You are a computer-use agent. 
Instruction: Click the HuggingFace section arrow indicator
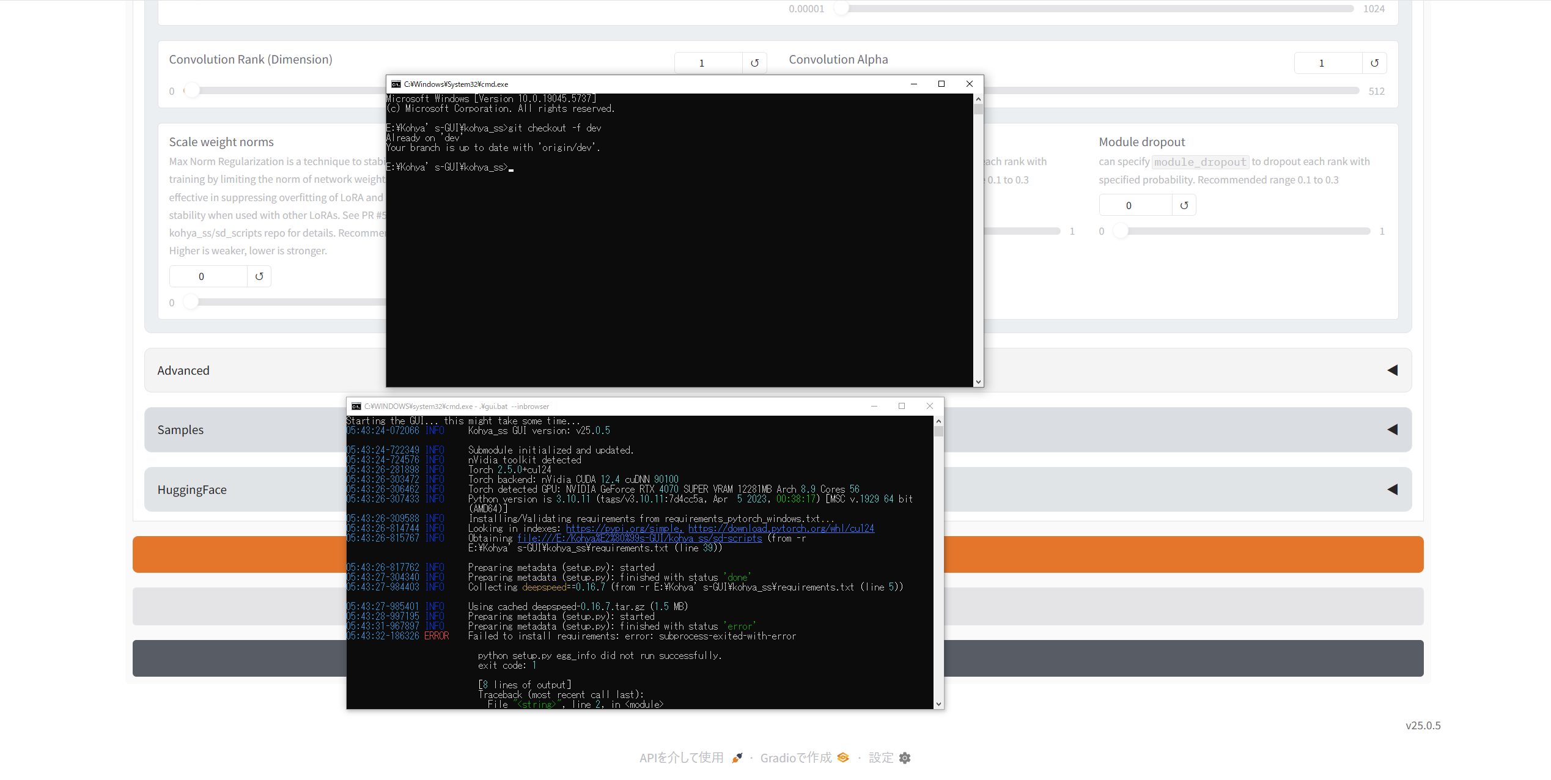pyautogui.click(x=1393, y=490)
